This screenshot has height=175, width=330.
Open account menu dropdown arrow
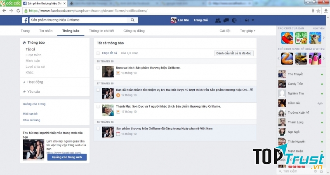point(253,20)
